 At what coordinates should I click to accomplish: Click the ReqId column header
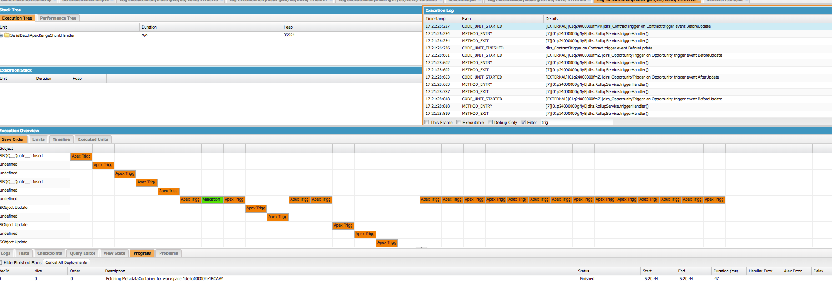tap(16, 271)
